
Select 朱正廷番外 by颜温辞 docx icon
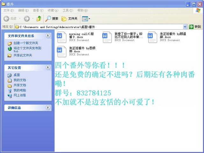[x=152, y=37]
